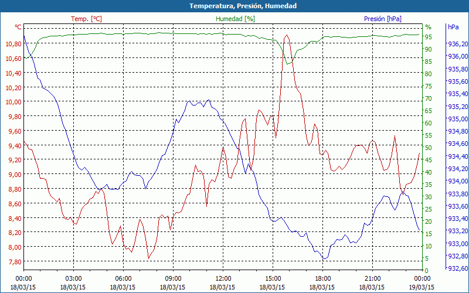Screen dimensions: 469x293
Task: Click the 8,80 temperature axis value
Action: (15, 189)
